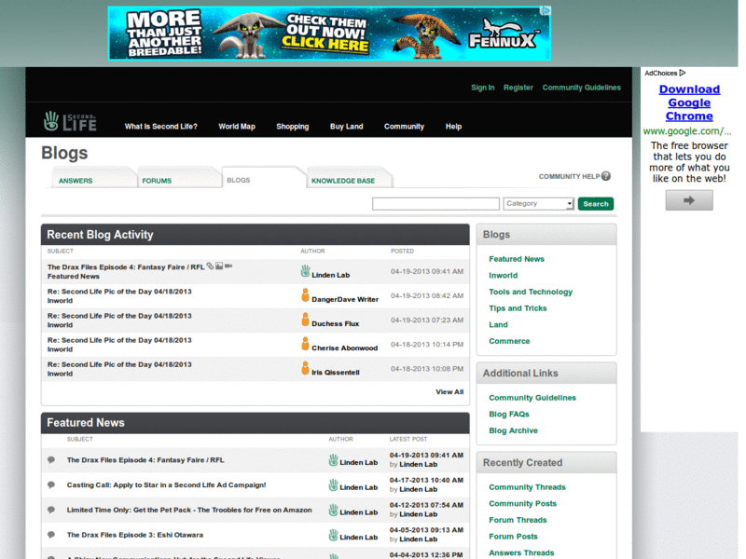Open Inworld in the Blogs sidebar
746x559 pixels.
coord(504,275)
